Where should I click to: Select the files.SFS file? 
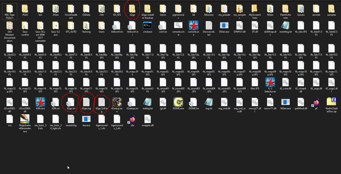tap(255, 84)
